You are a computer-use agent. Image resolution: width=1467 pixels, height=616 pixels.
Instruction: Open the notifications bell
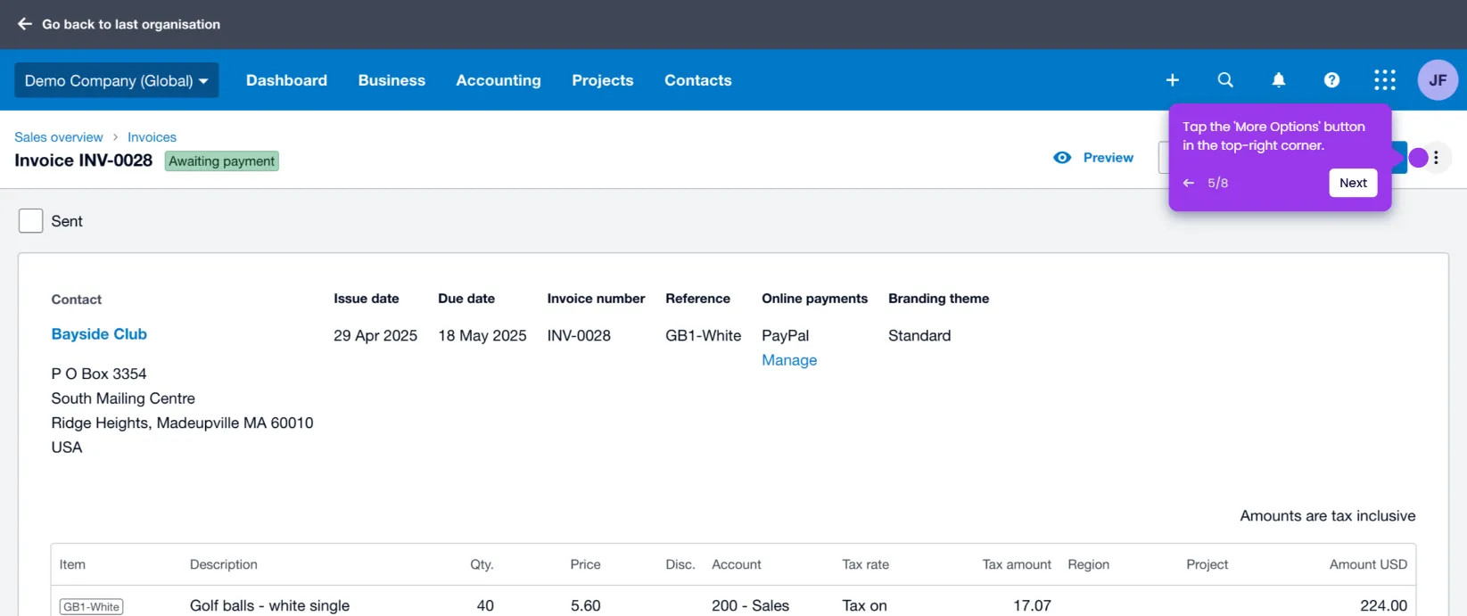[x=1278, y=80]
